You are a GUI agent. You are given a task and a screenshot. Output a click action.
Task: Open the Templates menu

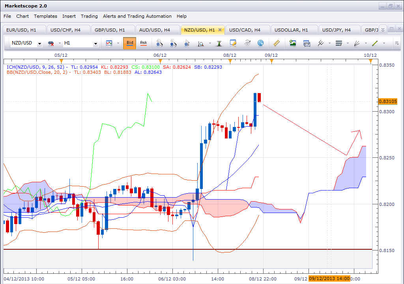pyautogui.click(x=45, y=16)
